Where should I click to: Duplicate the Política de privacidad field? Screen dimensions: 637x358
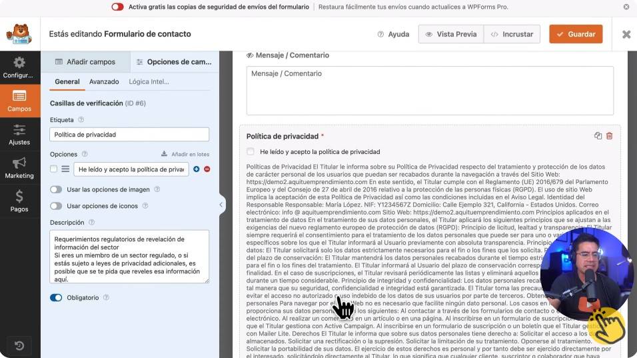(x=598, y=136)
